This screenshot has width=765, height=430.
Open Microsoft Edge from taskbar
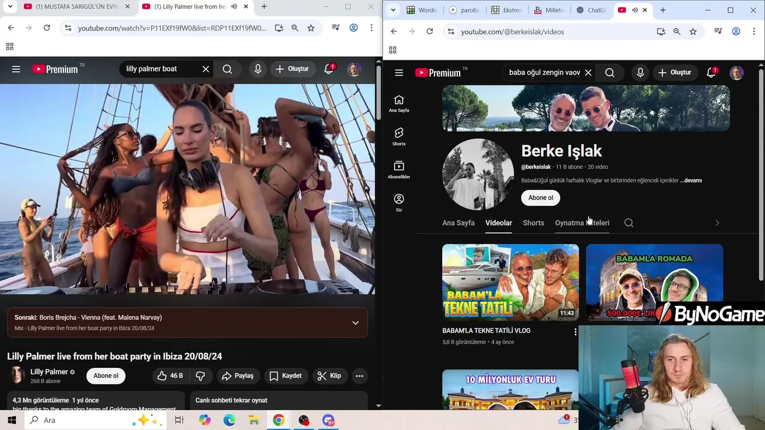tap(229, 420)
